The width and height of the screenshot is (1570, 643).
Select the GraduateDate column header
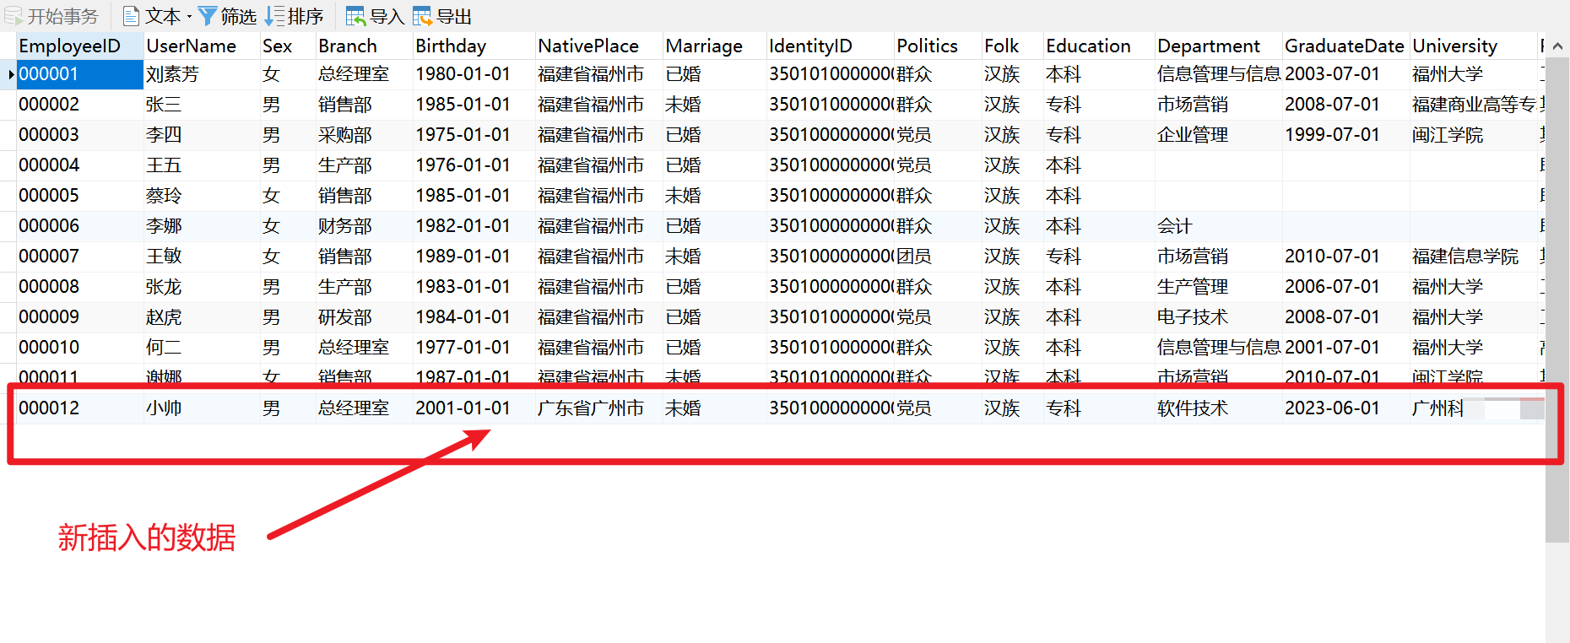(x=1345, y=46)
